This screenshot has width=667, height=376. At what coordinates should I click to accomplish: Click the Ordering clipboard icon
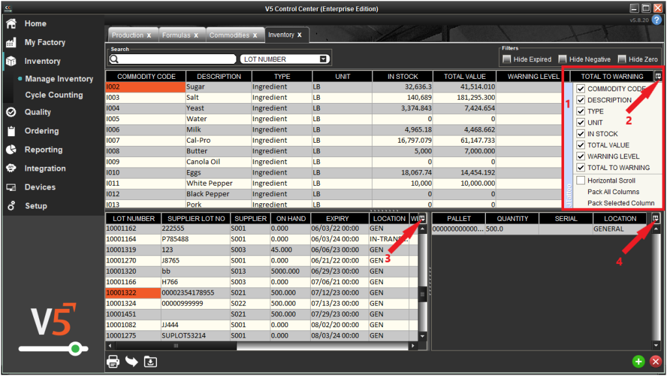pyautogui.click(x=11, y=130)
